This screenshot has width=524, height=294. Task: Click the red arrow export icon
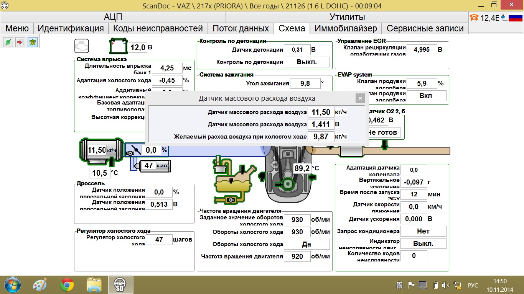tap(20, 42)
